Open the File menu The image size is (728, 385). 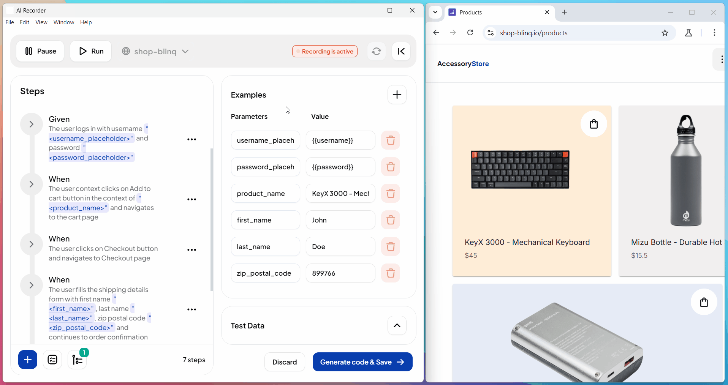[x=10, y=22]
